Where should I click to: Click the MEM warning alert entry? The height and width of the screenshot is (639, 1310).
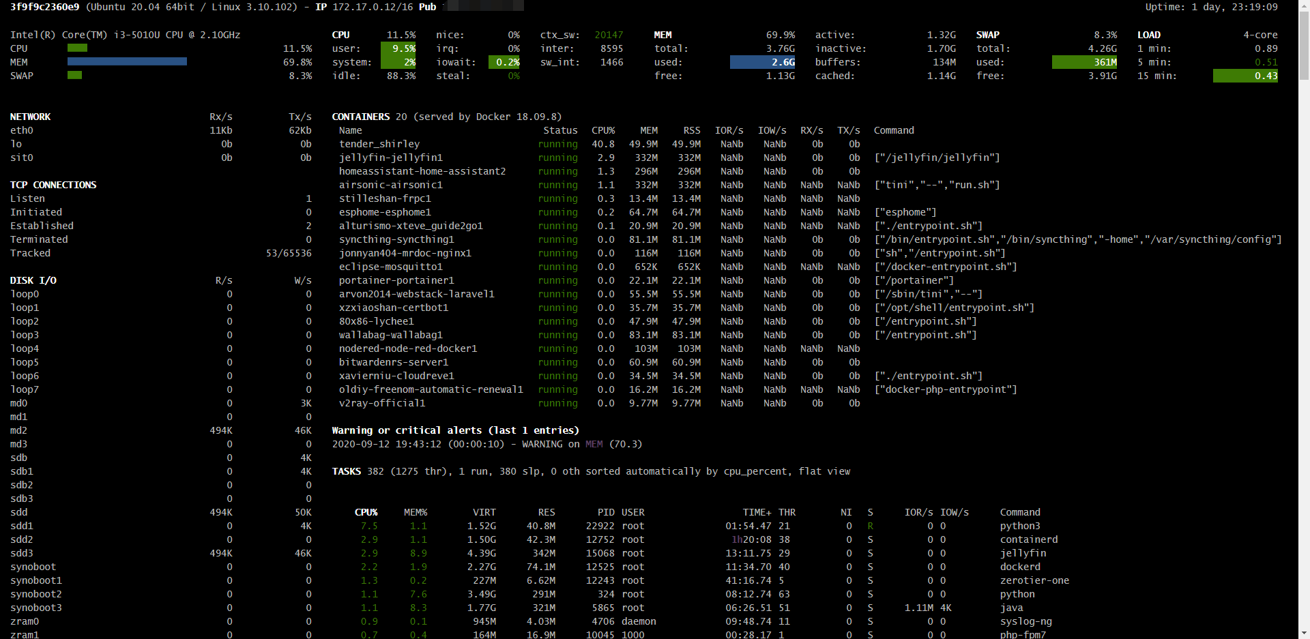pos(487,444)
